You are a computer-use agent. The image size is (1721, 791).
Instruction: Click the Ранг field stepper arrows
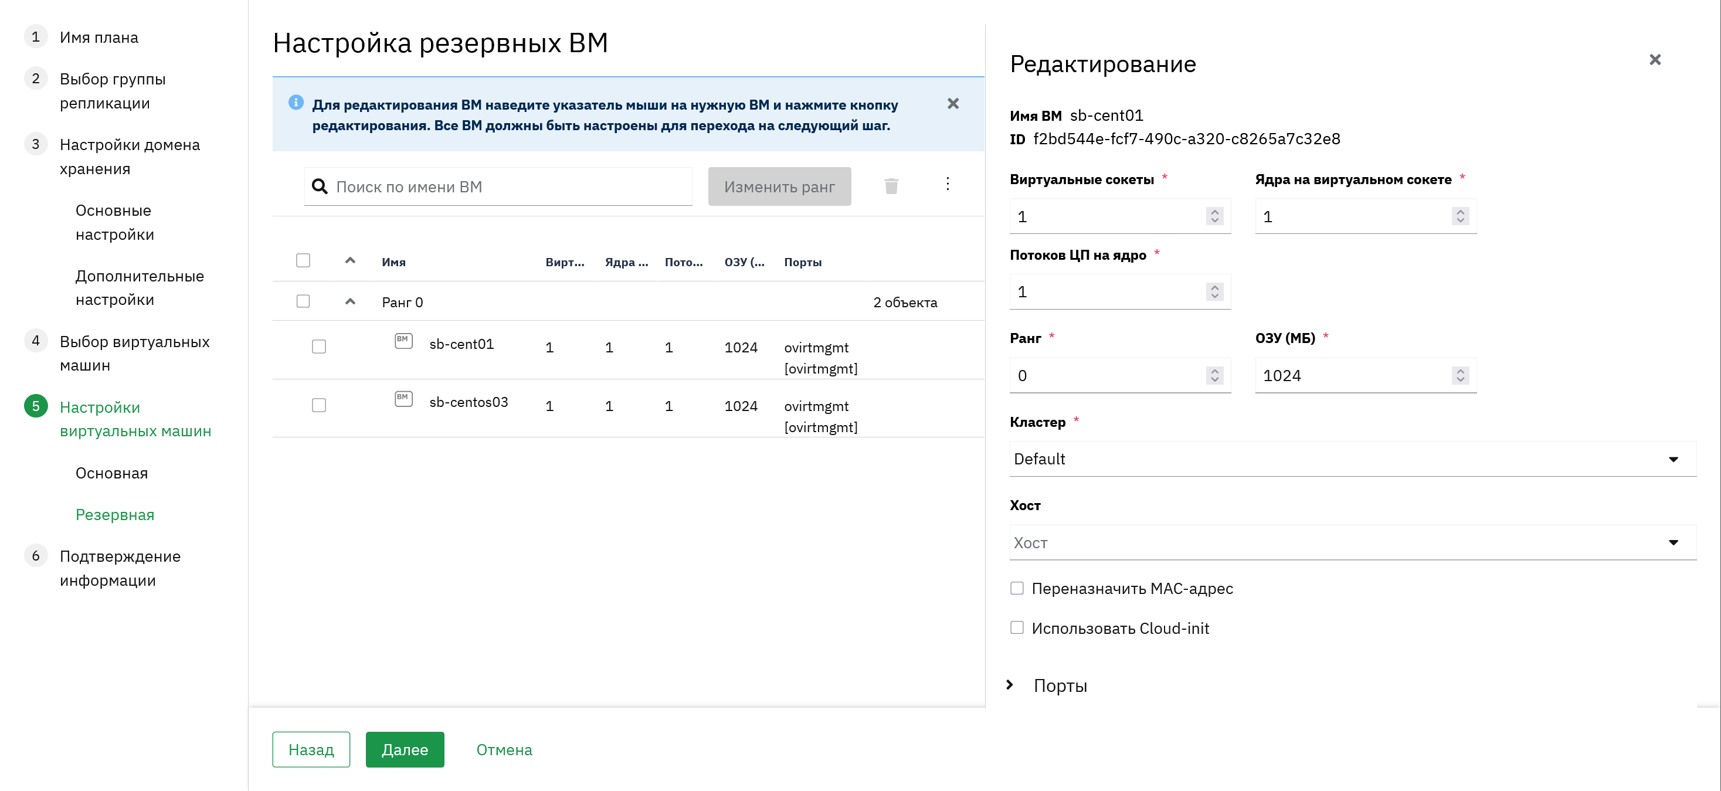point(1214,375)
